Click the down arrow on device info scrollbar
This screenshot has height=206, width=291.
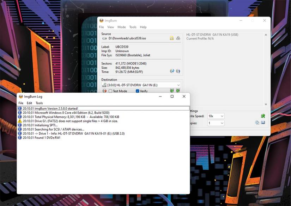(x=266, y=104)
